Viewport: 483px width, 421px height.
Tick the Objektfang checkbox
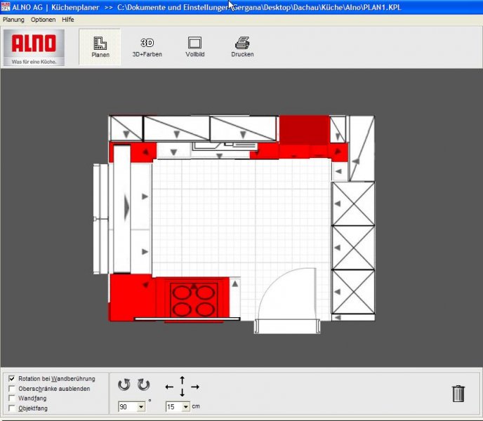[12, 408]
